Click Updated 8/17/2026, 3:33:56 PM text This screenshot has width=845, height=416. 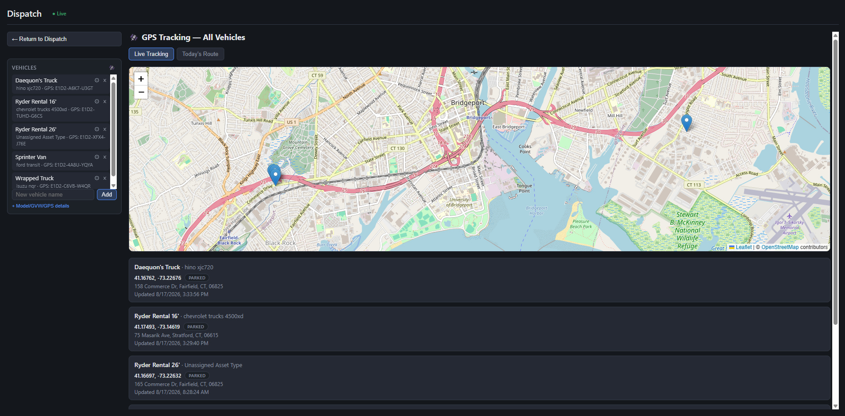(x=171, y=294)
